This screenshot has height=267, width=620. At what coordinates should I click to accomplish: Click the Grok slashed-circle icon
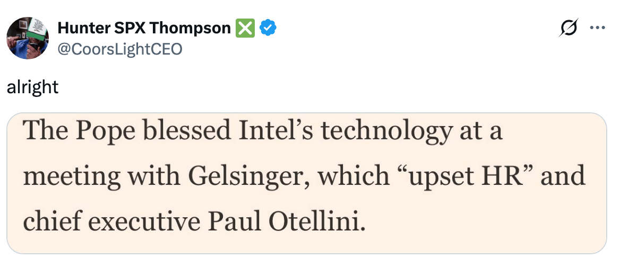coord(570,29)
